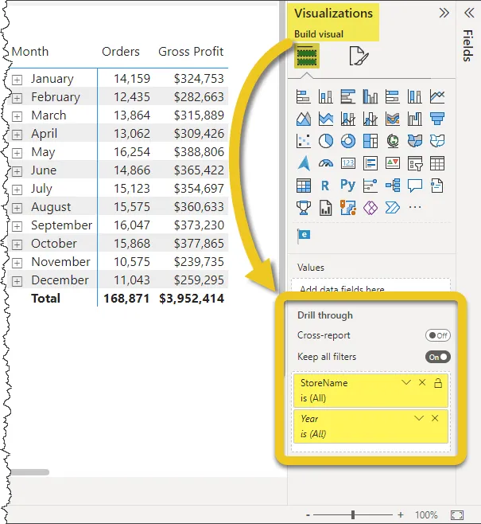The height and width of the screenshot is (524, 481).
Task: Choose the R script visual
Action: coord(325,186)
